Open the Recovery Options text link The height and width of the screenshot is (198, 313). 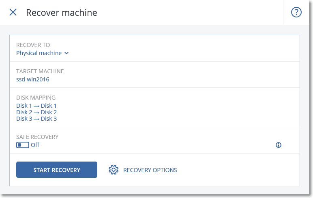(x=150, y=170)
